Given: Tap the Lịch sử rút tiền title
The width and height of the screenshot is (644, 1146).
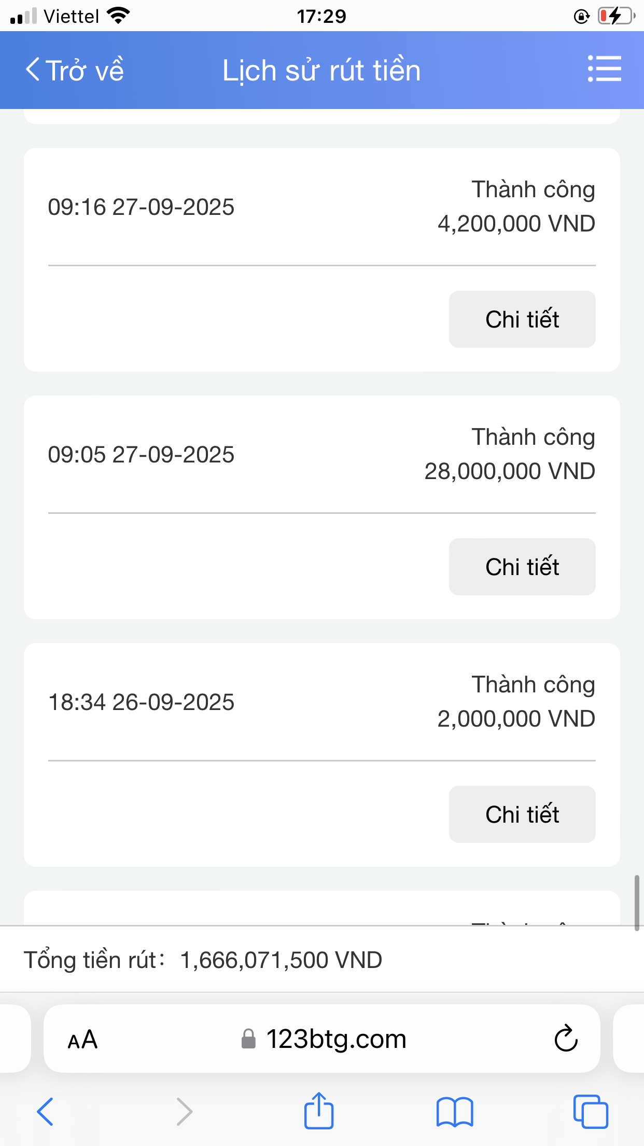Looking at the screenshot, I should click(x=321, y=71).
